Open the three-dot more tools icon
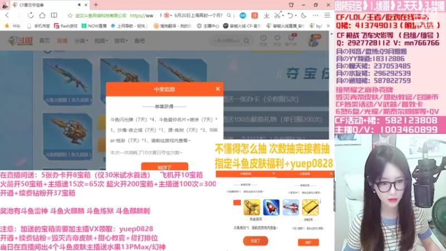The image size is (446, 251). [x=316, y=16]
